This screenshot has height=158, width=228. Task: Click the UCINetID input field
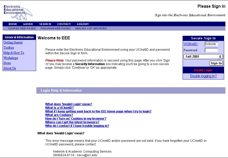coord(211,44)
